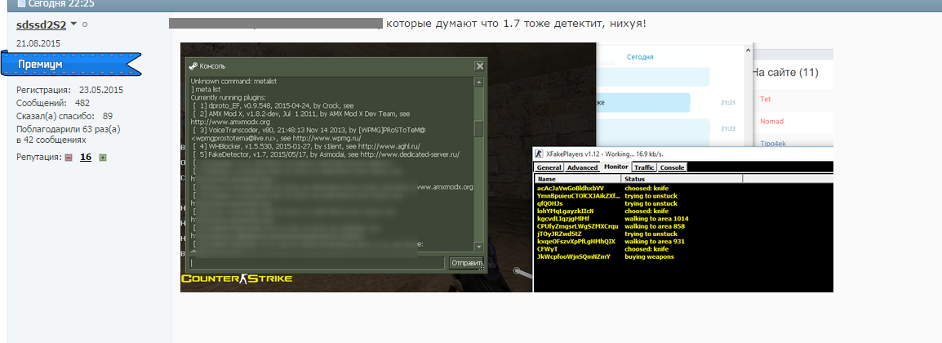Click status 'walking to area 1014'
Screen dimensions: 942x343
(x=656, y=219)
